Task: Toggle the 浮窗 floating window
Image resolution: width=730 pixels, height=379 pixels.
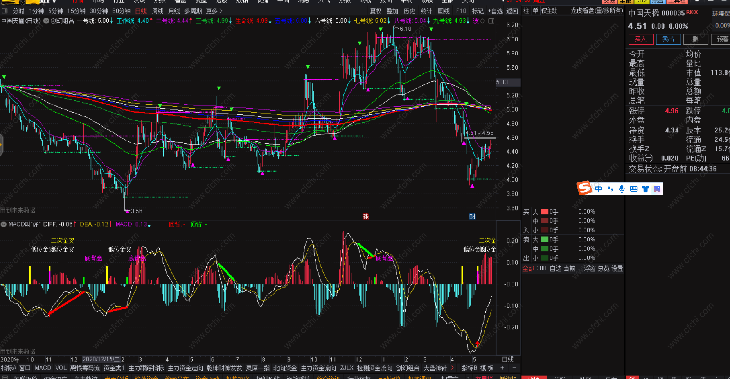Action: [590, 268]
